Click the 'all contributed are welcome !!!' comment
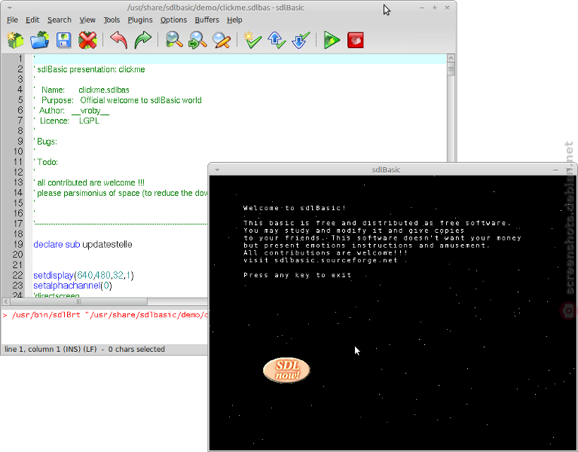 [89, 183]
